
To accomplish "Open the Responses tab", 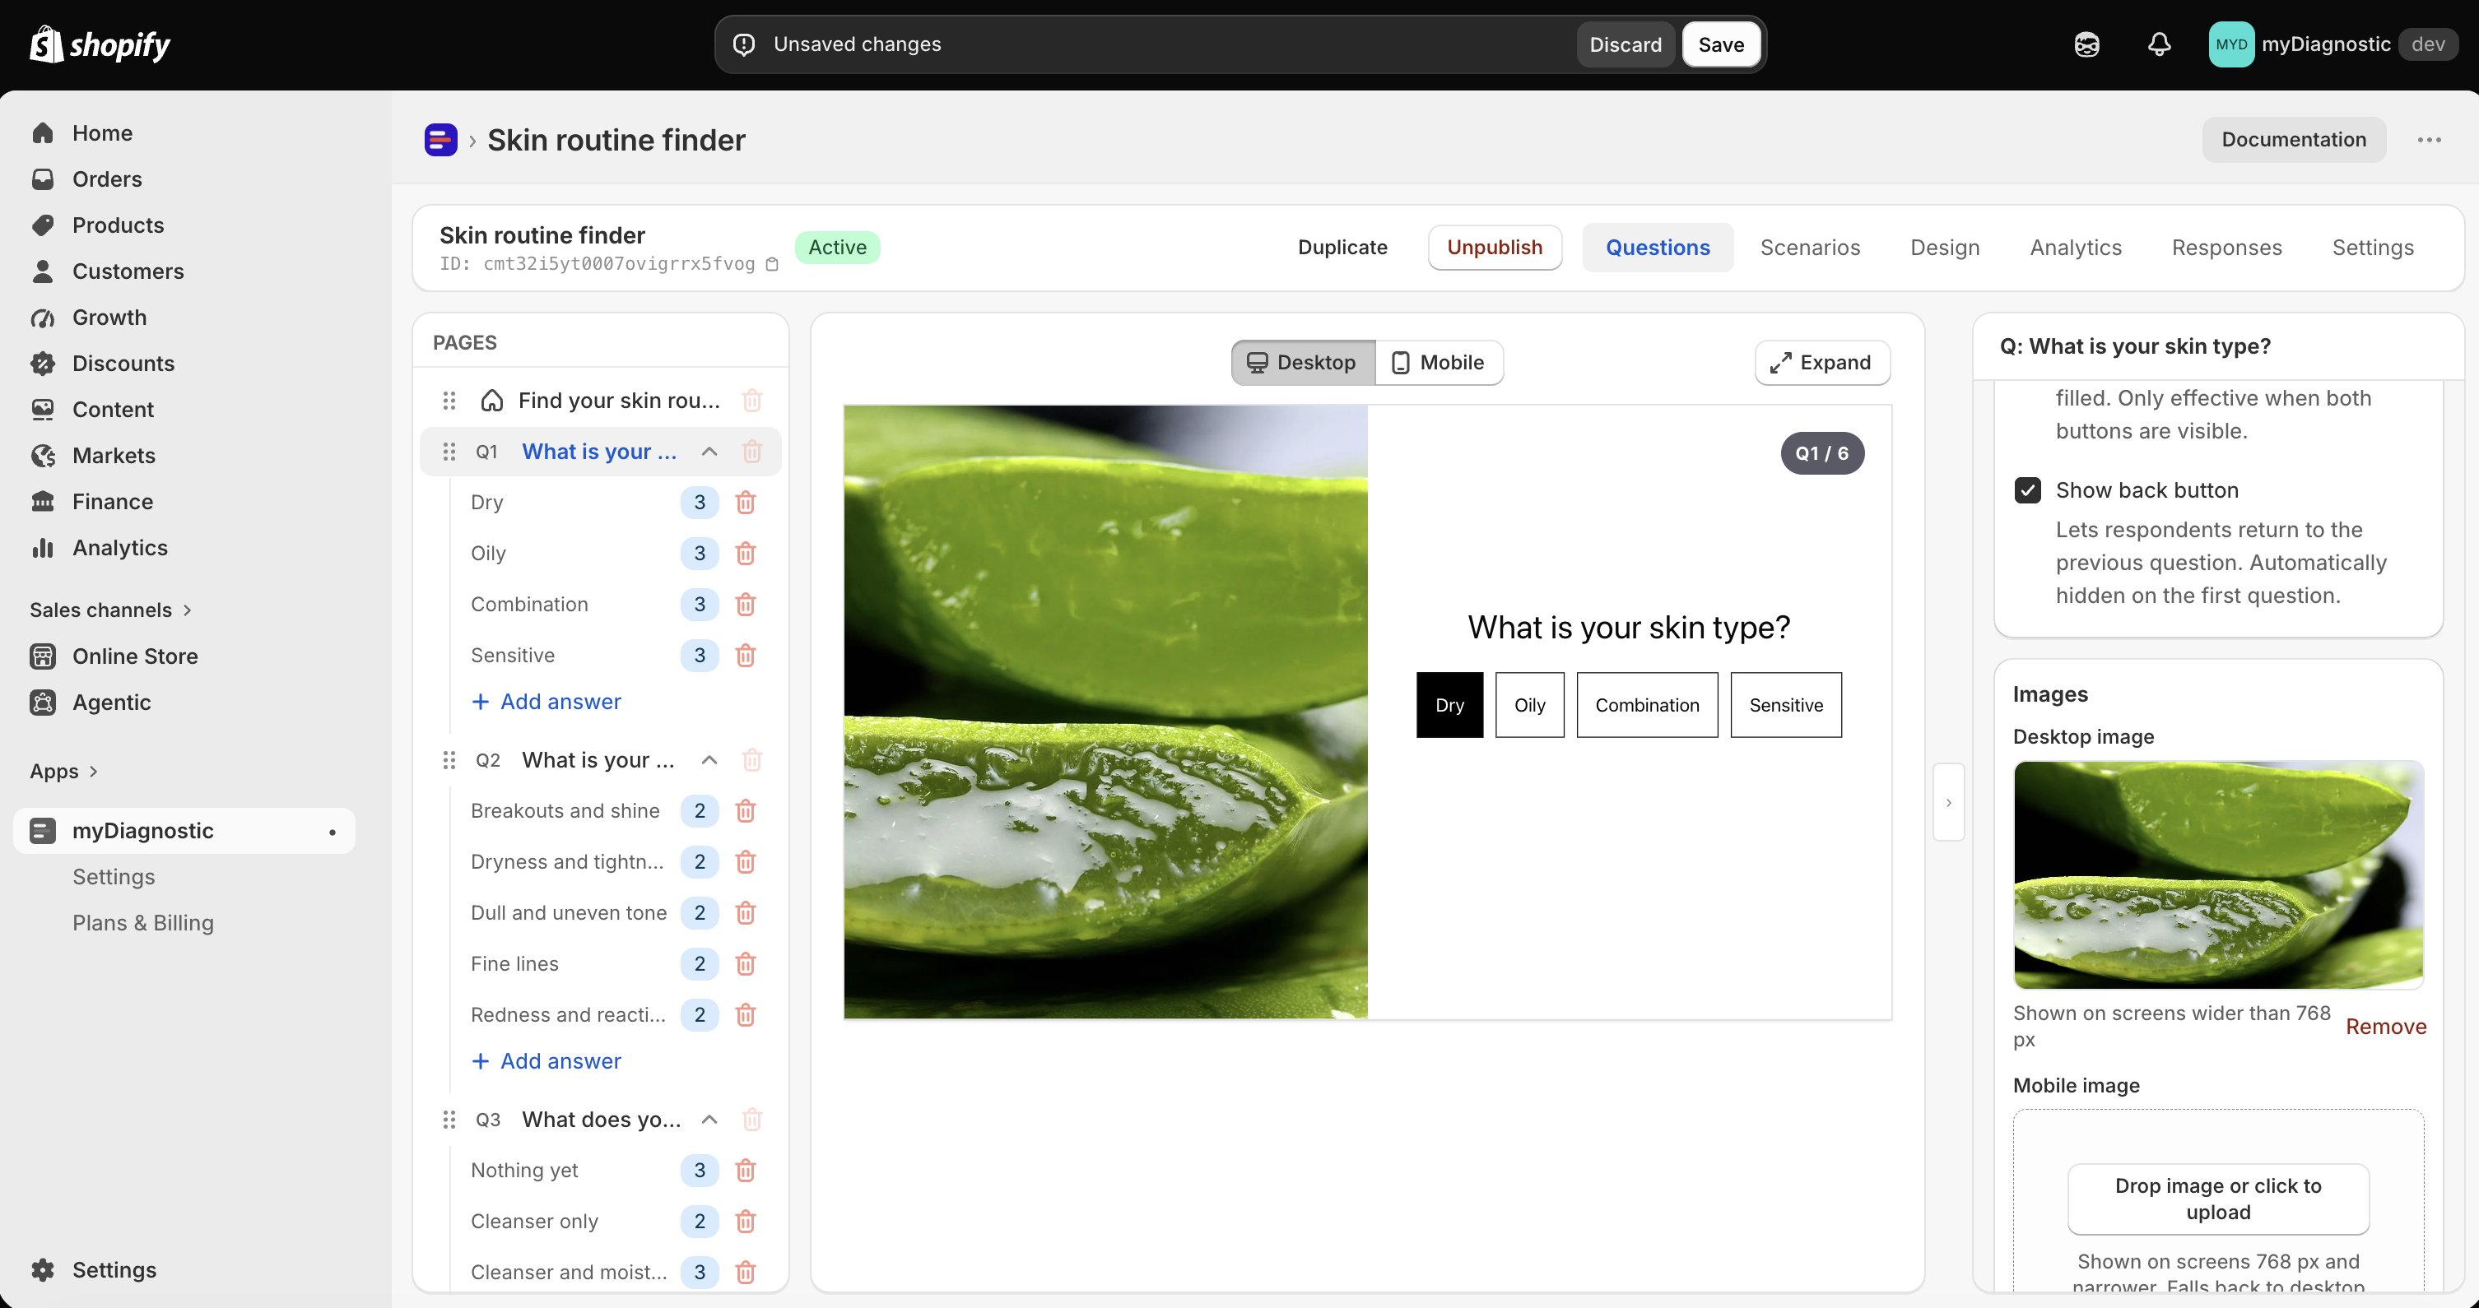I will click(2226, 247).
